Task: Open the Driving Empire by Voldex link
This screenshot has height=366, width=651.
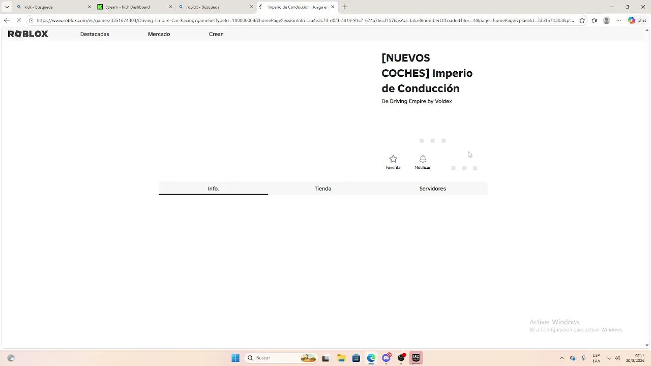Action: [x=421, y=101]
